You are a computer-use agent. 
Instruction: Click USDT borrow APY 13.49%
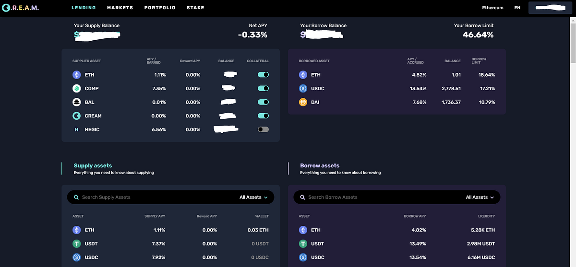pyautogui.click(x=418, y=244)
